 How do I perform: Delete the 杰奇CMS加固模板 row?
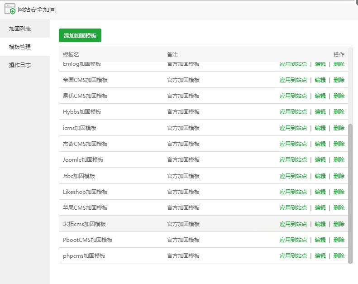tap(339, 144)
